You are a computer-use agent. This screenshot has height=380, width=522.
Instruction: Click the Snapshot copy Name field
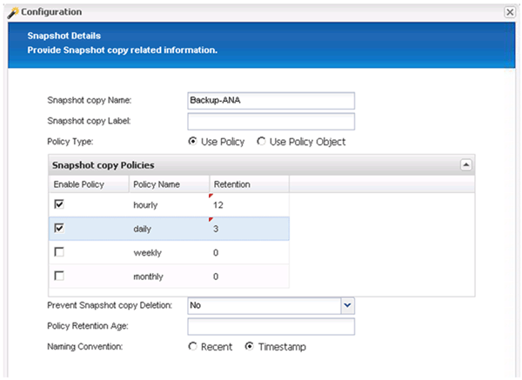tap(271, 101)
